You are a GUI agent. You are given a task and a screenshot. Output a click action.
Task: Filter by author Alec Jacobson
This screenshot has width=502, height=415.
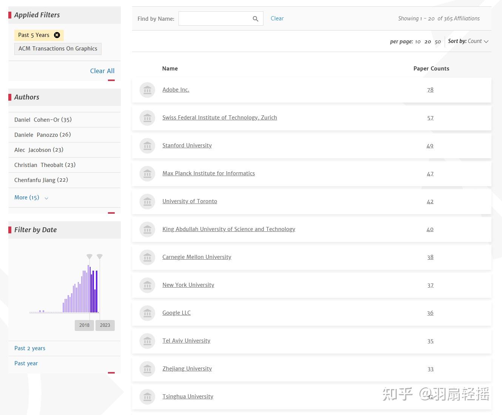coord(39,150)
